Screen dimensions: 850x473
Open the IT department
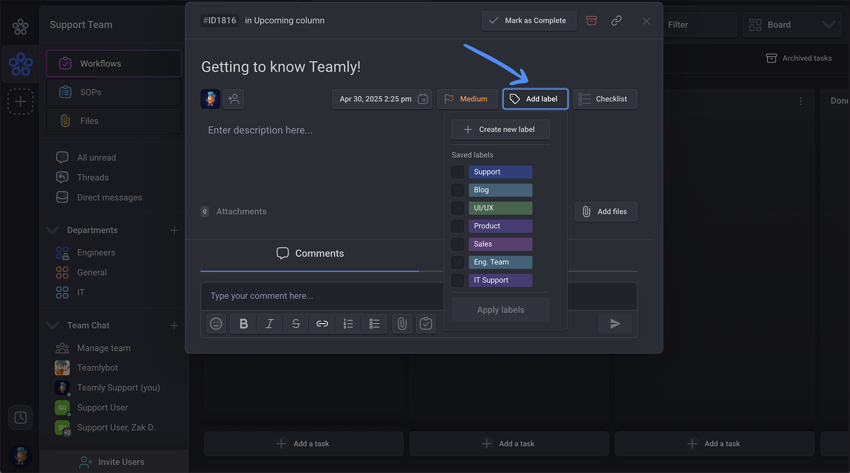click(70, 292)
